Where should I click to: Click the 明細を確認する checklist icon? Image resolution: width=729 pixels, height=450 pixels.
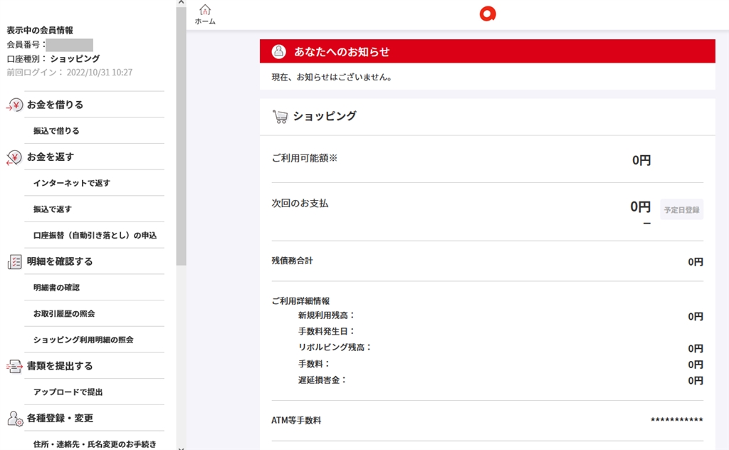click(14, 262)
